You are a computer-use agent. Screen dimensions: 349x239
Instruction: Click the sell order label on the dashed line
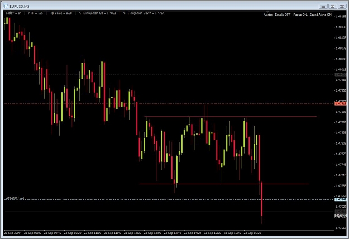[x=15, y=198]
